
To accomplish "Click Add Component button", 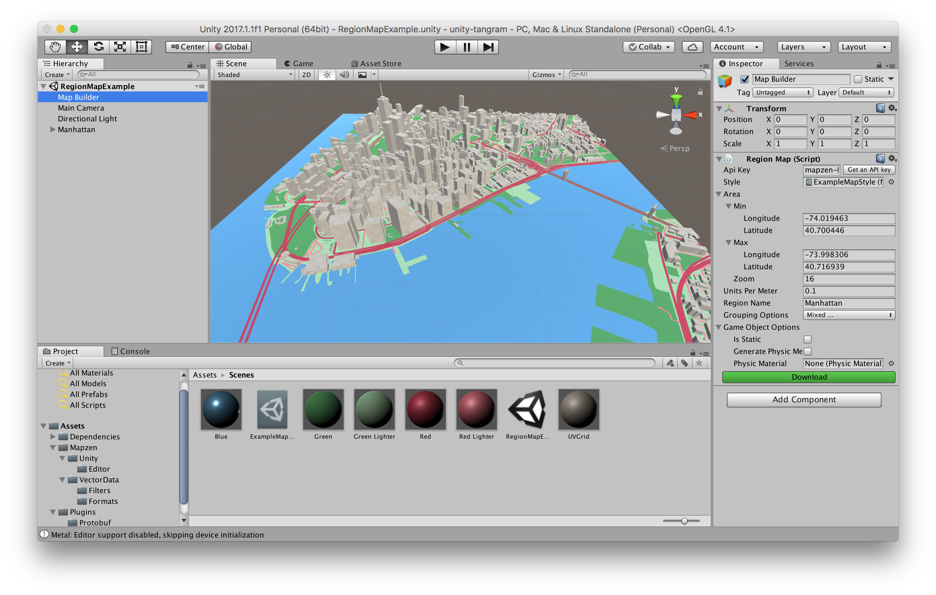I will point(804,399).
